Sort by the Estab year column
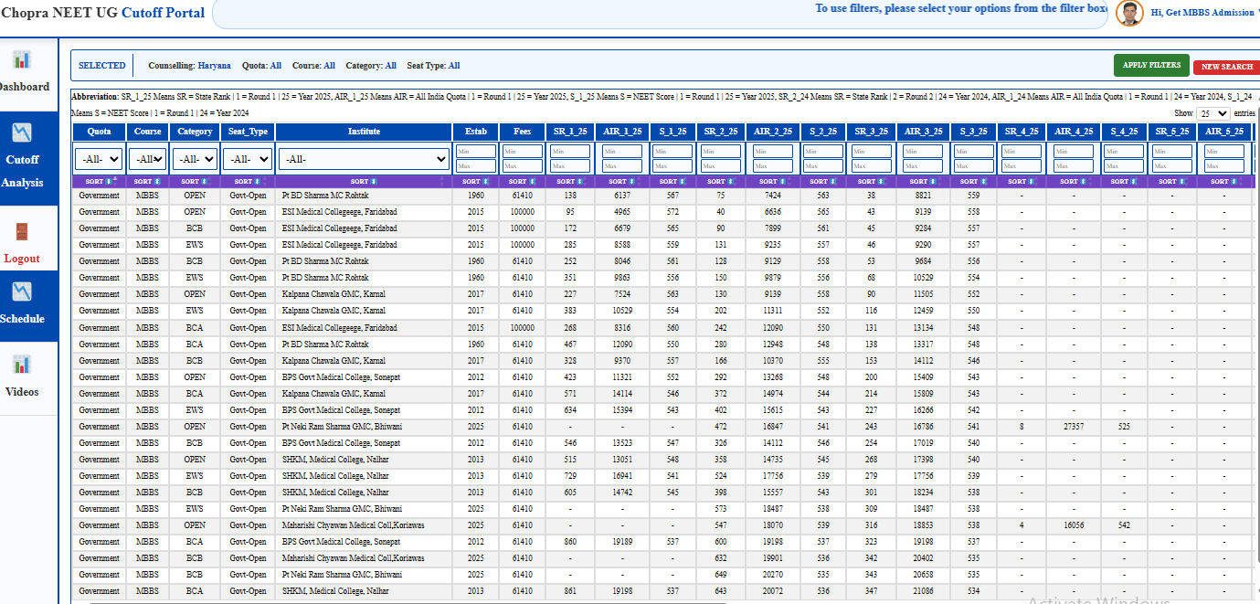The height and width of the screenshot is (604, 1260). pyautogui.click(x=475, y=182)
